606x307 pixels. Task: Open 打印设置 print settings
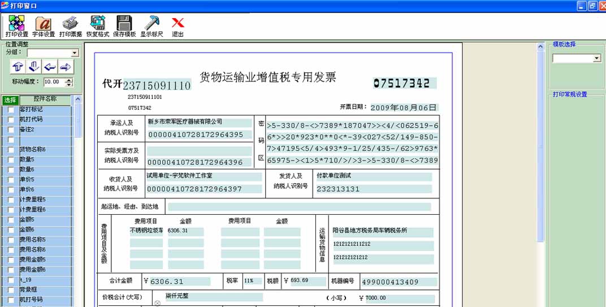click(x=16, y=27)
